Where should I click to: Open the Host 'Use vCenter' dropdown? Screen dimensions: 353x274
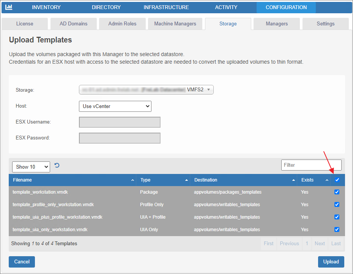[x=115, y=106]
